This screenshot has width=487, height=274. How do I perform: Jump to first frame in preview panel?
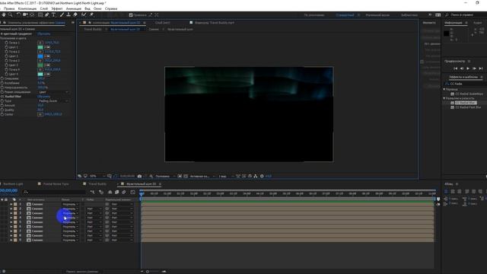455,68
